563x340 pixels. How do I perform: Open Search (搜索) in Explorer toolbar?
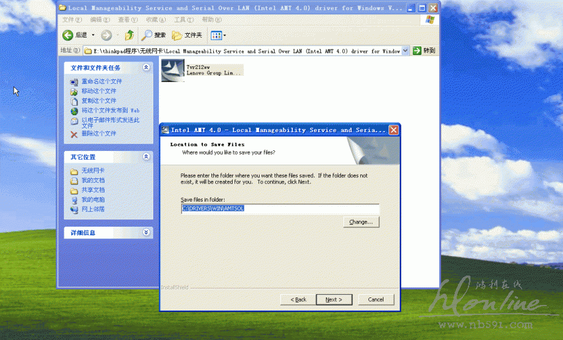tap(153, 35)
